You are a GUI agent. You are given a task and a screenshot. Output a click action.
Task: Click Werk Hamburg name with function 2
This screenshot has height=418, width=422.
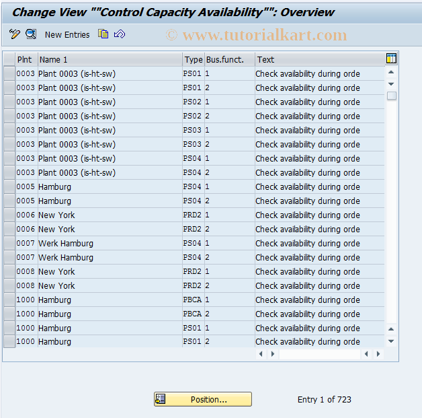click(110, 257)
